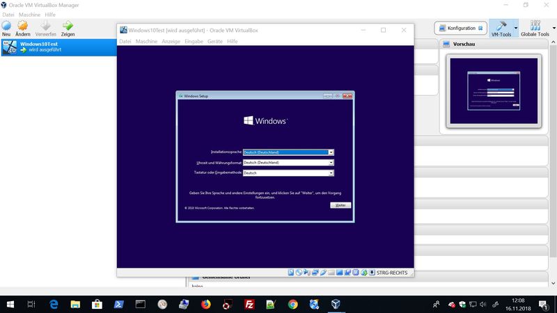Open the Eingabe menu
557x313 pixels.
[x=194, y=41]
